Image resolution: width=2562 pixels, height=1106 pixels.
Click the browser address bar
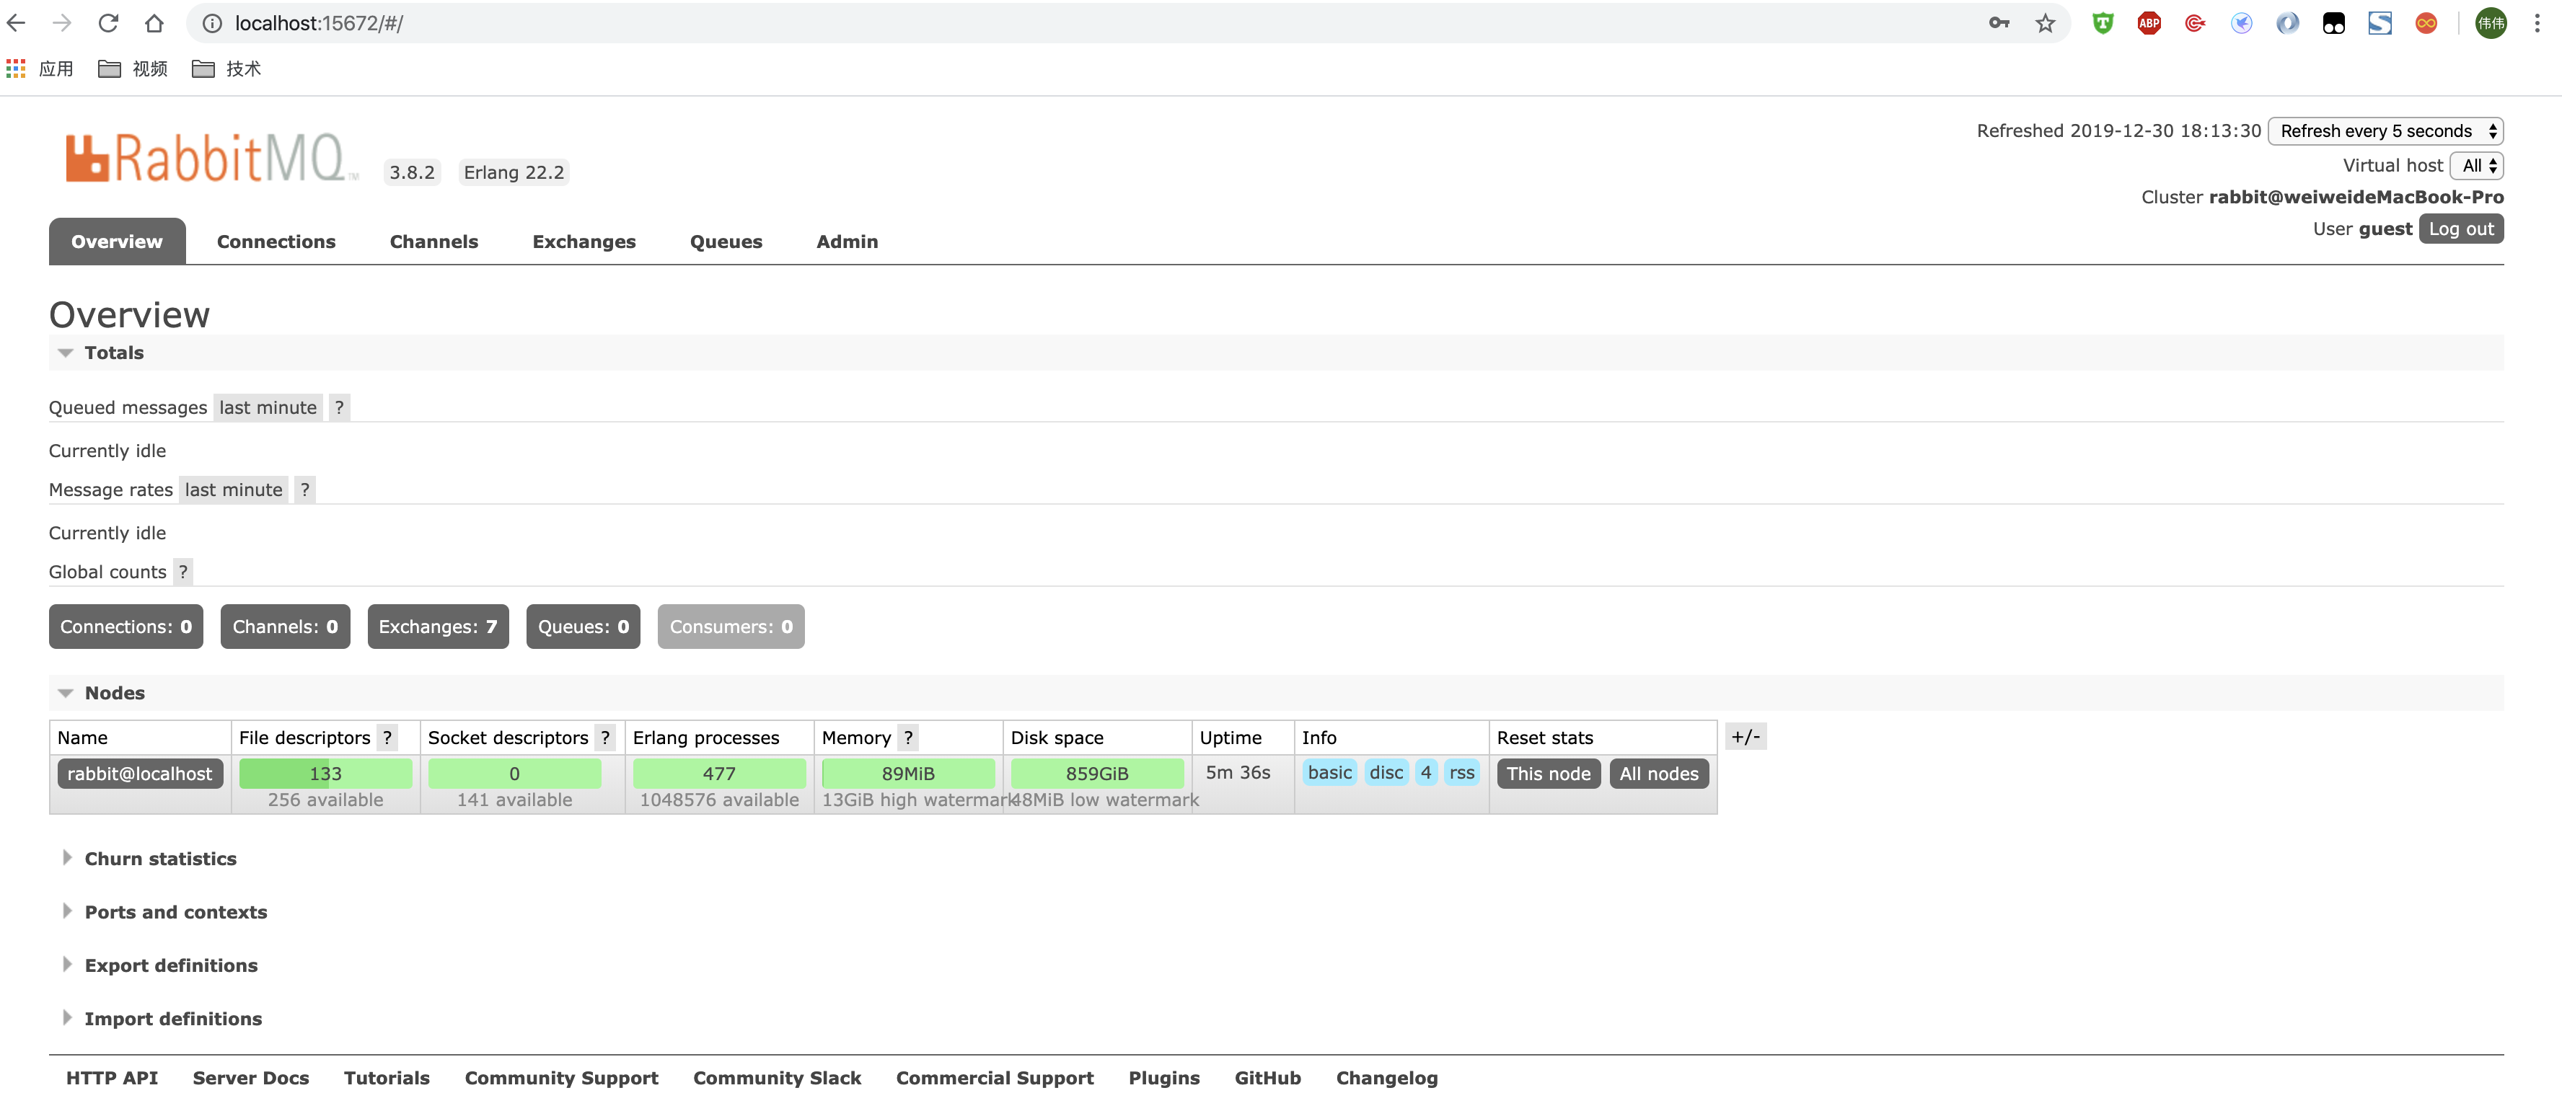pos(995,23)
